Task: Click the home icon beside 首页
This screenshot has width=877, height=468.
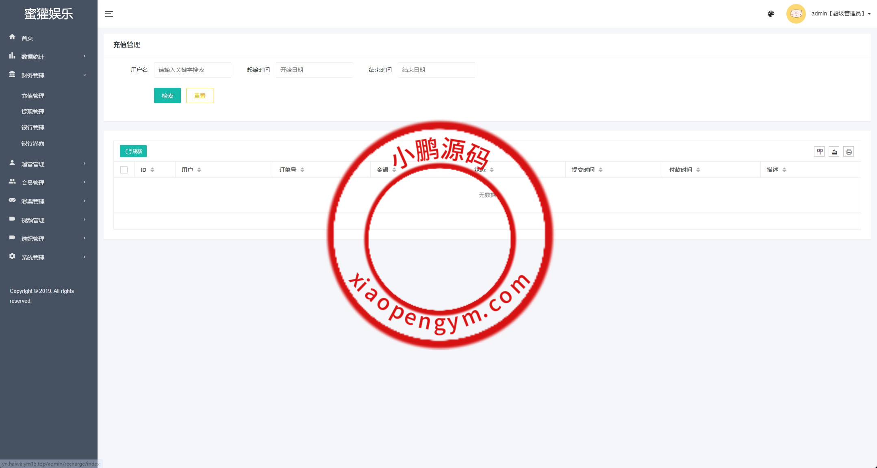Action: tap(12, 37)
